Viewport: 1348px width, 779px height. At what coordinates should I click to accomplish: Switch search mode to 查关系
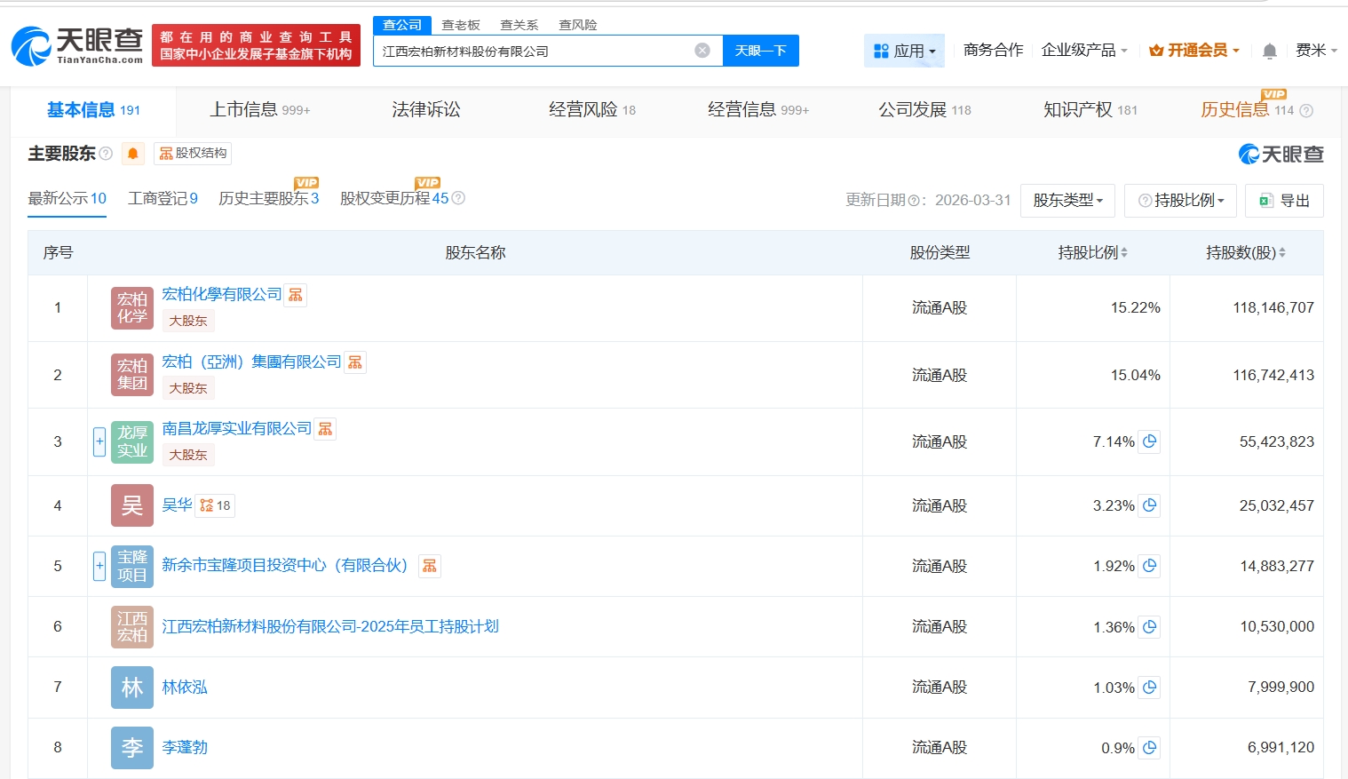click(x=519, y=25)
